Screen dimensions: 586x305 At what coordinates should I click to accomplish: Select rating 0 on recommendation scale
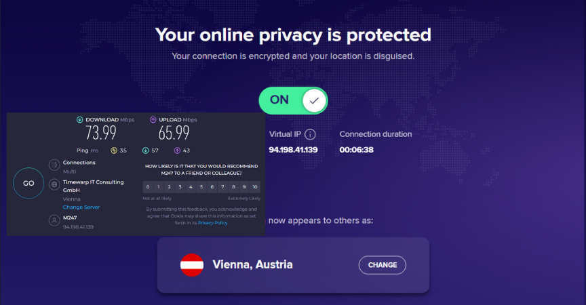[148, 187]
